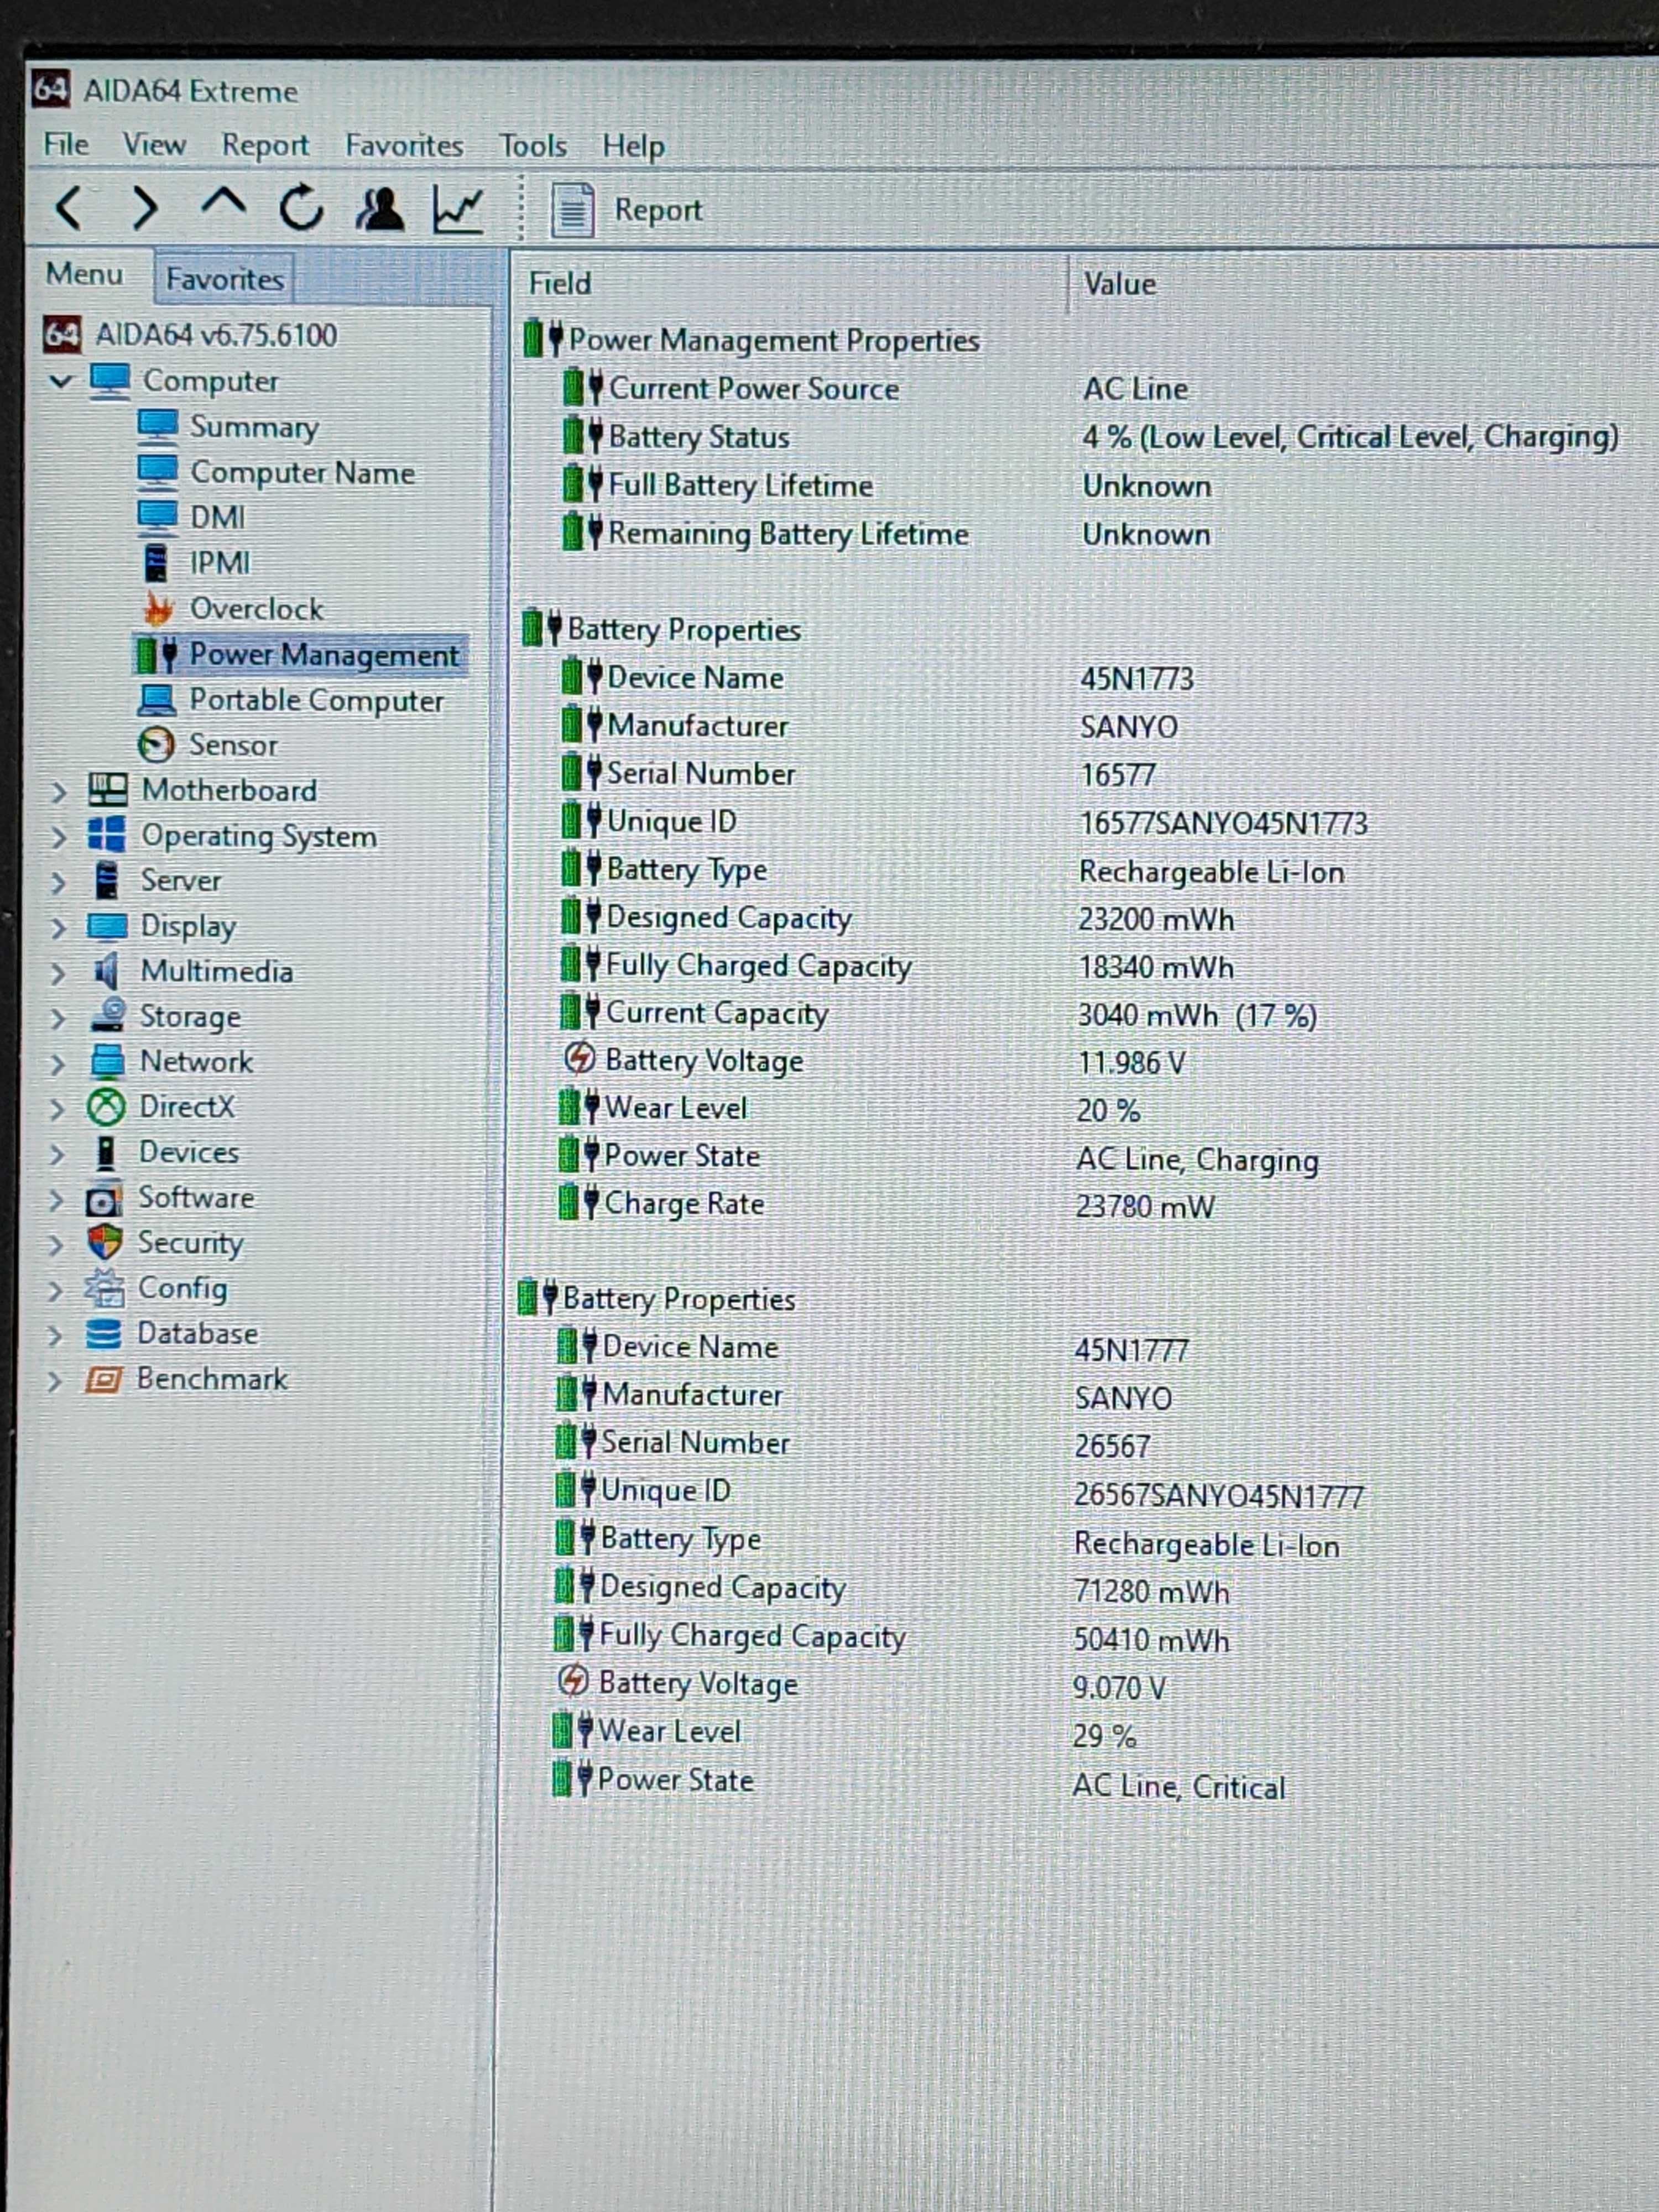Click the Overclock flame icon
This screenshot has height=2212, width=1659.
158,608
